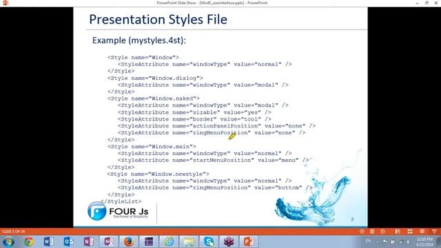
Task: Open Firefox from the taskbar
Action: (x=129, y=242)
